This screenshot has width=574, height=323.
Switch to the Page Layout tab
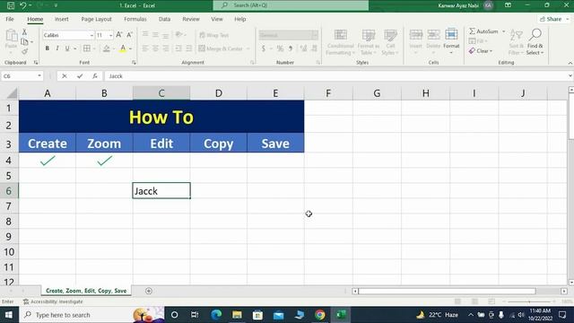96,19
